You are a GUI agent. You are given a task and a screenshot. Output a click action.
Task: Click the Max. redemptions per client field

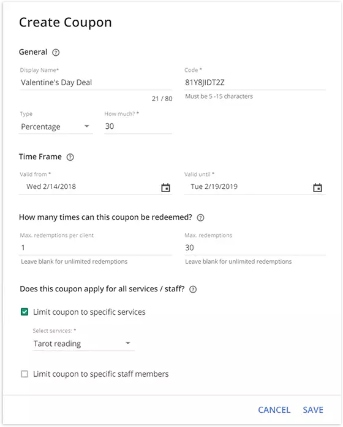96,248
